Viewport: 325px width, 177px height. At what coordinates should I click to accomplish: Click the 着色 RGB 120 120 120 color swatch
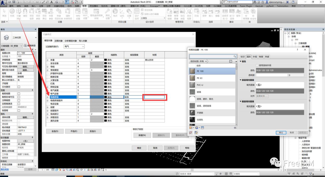coord(279,70)
